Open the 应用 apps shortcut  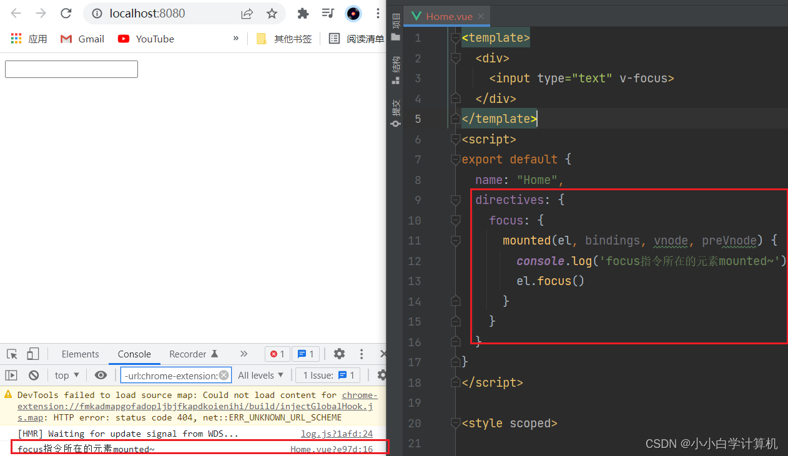click(29, 39)
